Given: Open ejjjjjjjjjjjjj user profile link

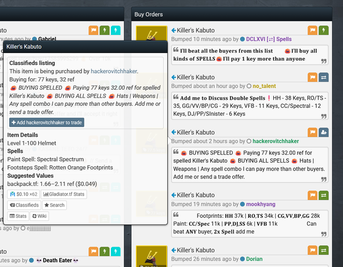Looking at the screenshot, I should pos(39,228).
